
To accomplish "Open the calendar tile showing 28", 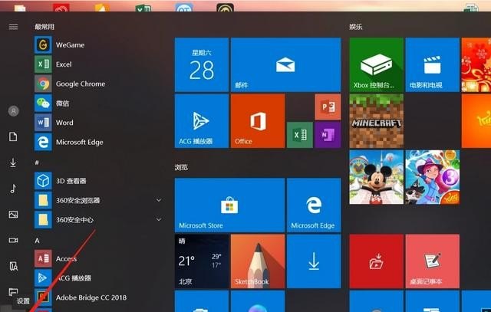I will pyautogui.click(x=202, y=65).
